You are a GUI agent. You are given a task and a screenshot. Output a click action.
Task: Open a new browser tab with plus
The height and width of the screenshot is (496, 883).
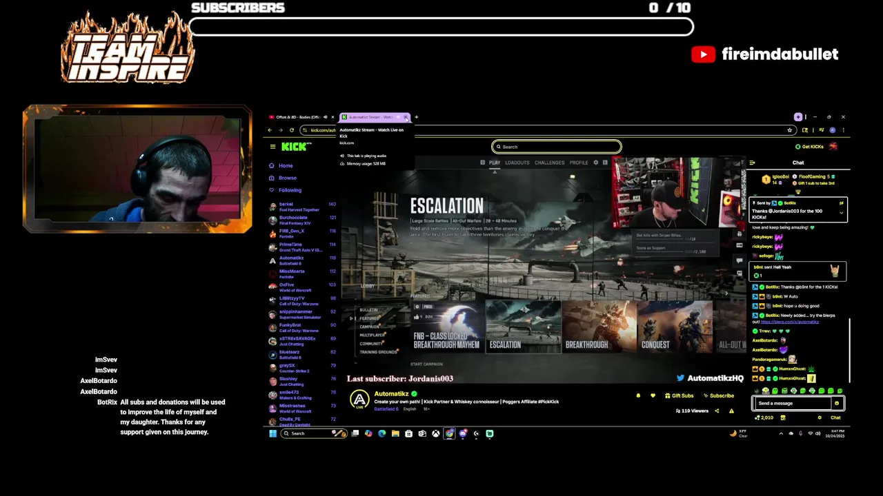pyautogui.click(x=416, y=117)
